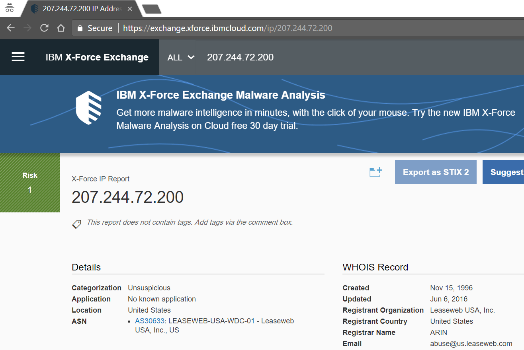Click the X-Force IP Report label
This screenshot has width=524, height=350.
pyautogui.click(x=100, y=179)
